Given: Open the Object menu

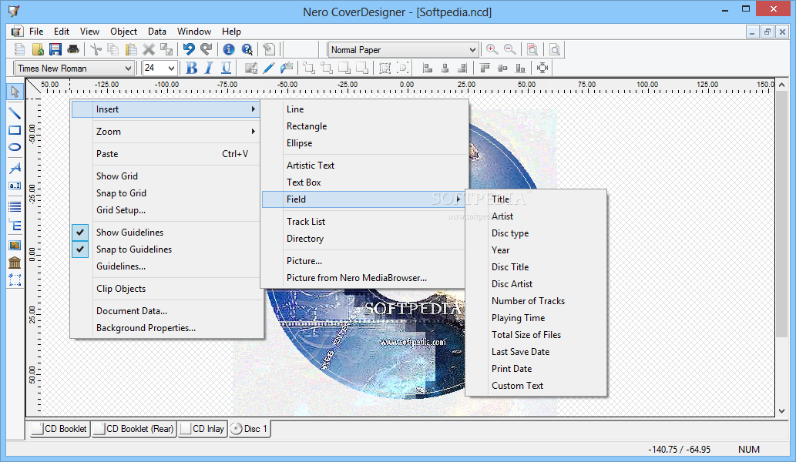Looking at the screenshot, I should (123, 32).
